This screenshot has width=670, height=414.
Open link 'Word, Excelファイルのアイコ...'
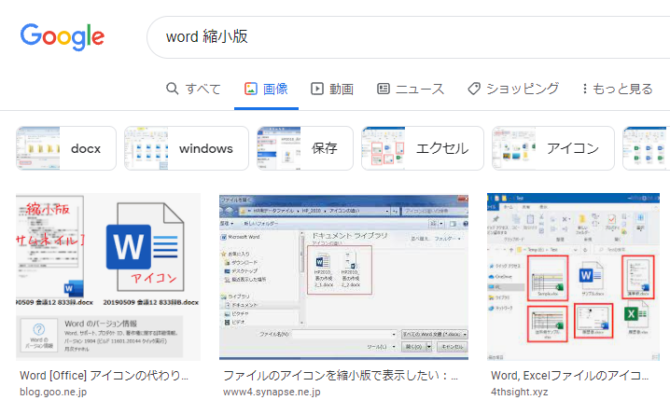[x=569, y=376]
